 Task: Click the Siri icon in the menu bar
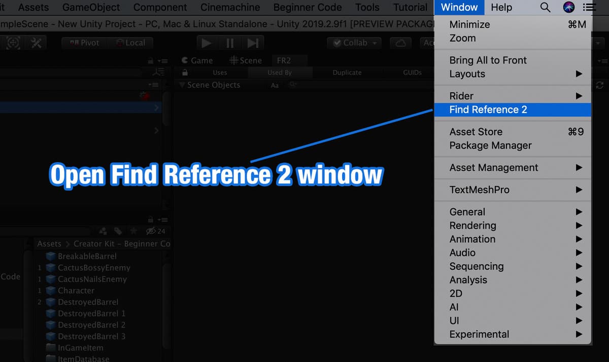569,8
